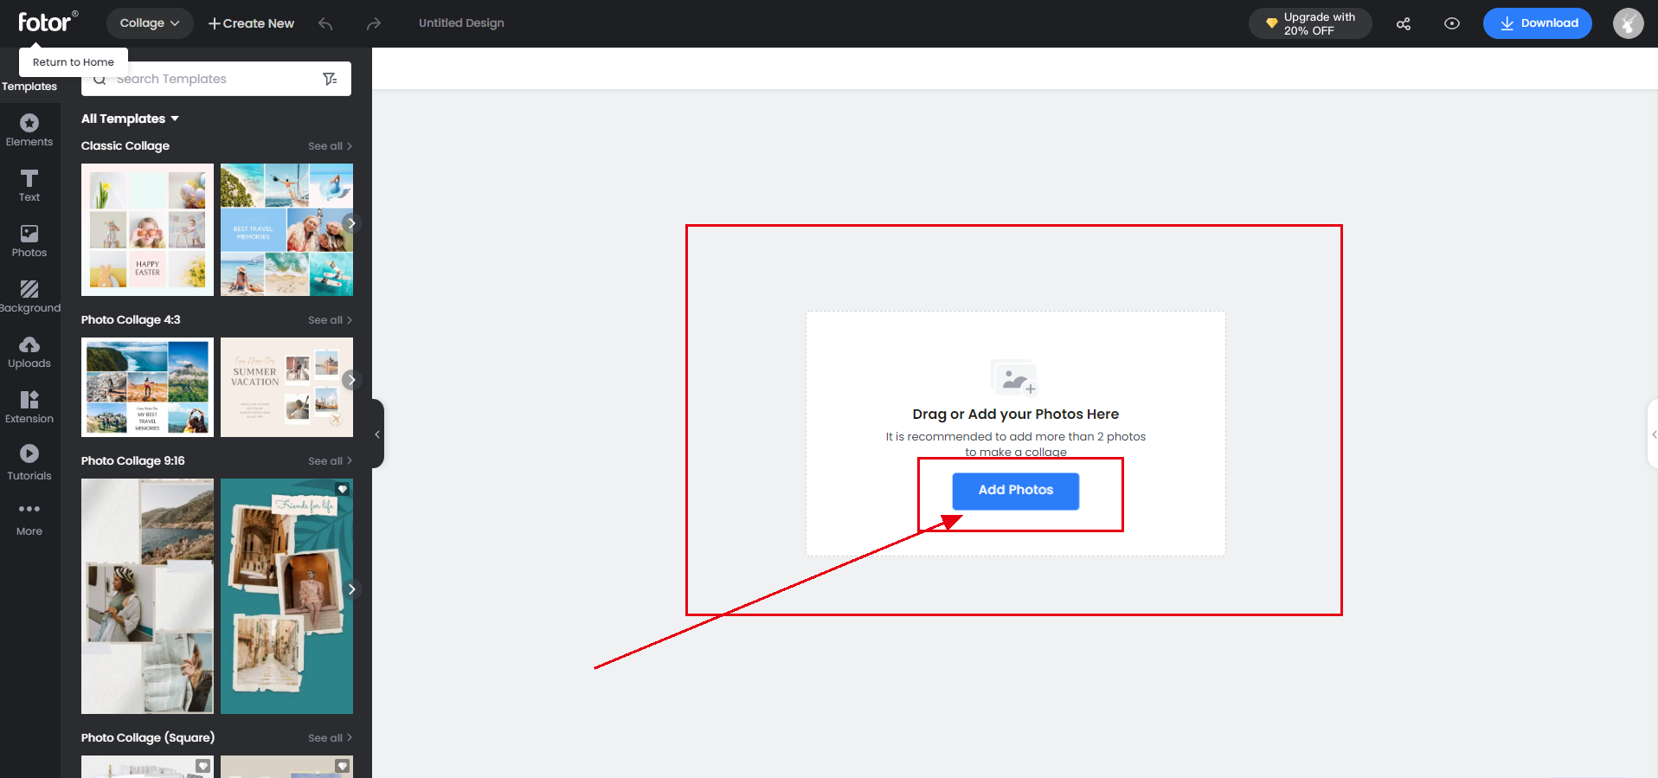Select the Happy Easter collage template
Screen dimensions: 1658x778
tap(147, 230)
